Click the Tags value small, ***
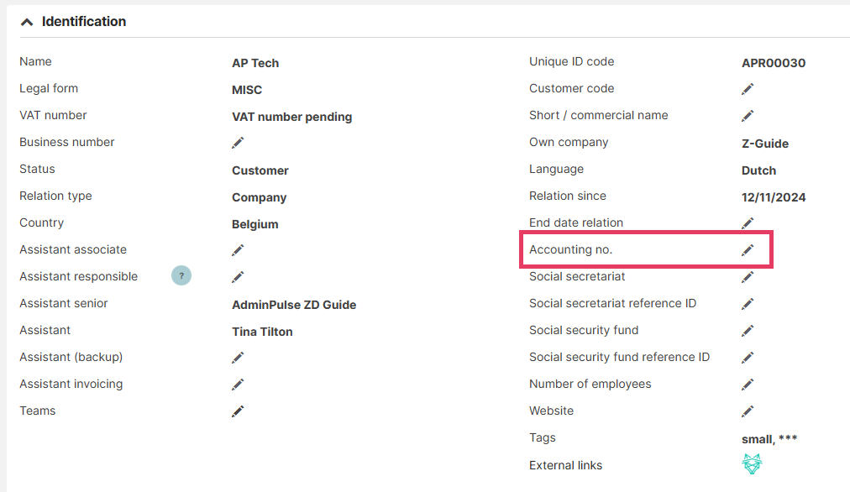 [769, 439]
